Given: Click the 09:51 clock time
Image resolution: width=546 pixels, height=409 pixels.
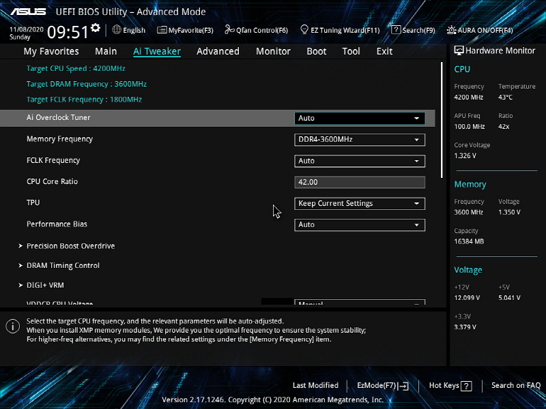Looking at the screenshot, I should pos(68,32).
